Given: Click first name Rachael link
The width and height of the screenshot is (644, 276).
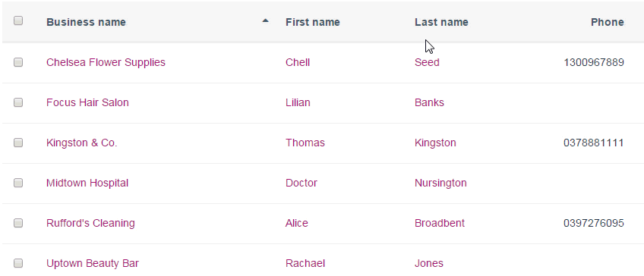Looking at the screenshot, I should click(305, 263).
